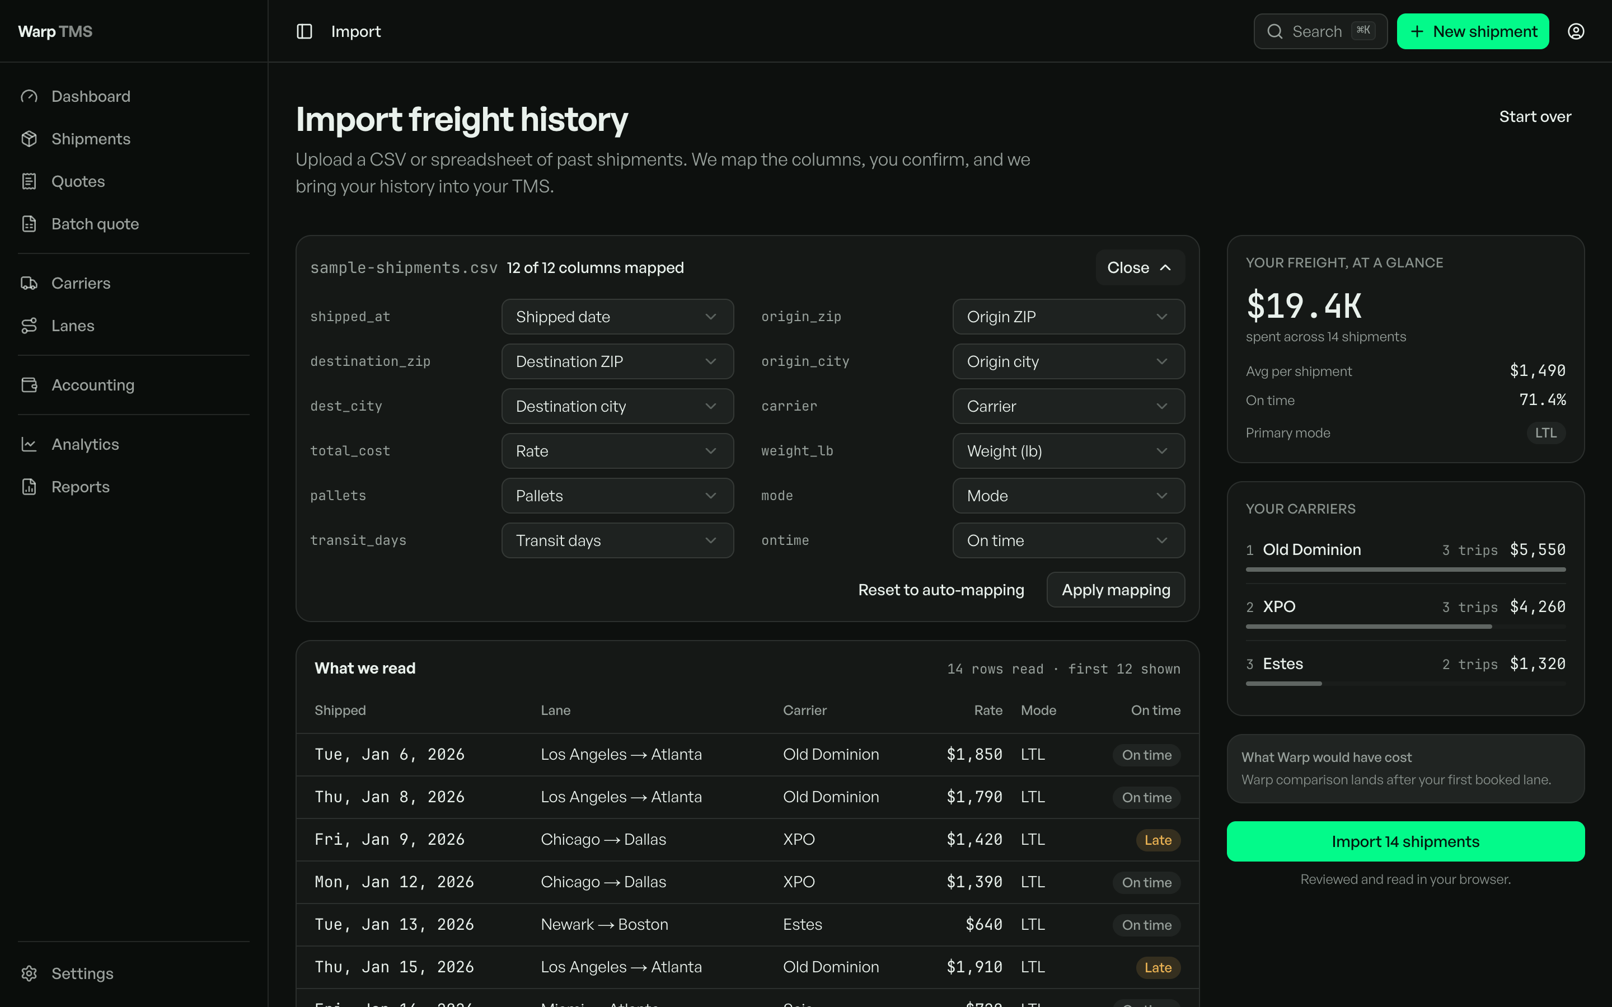1612x1007 pixels.
Task: Open the Shipped date mapping dropdown
Action: click(617, 317)
